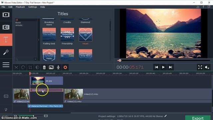Click the timeline horizontal scrollbar
The image size is (213, 120).
42,113
